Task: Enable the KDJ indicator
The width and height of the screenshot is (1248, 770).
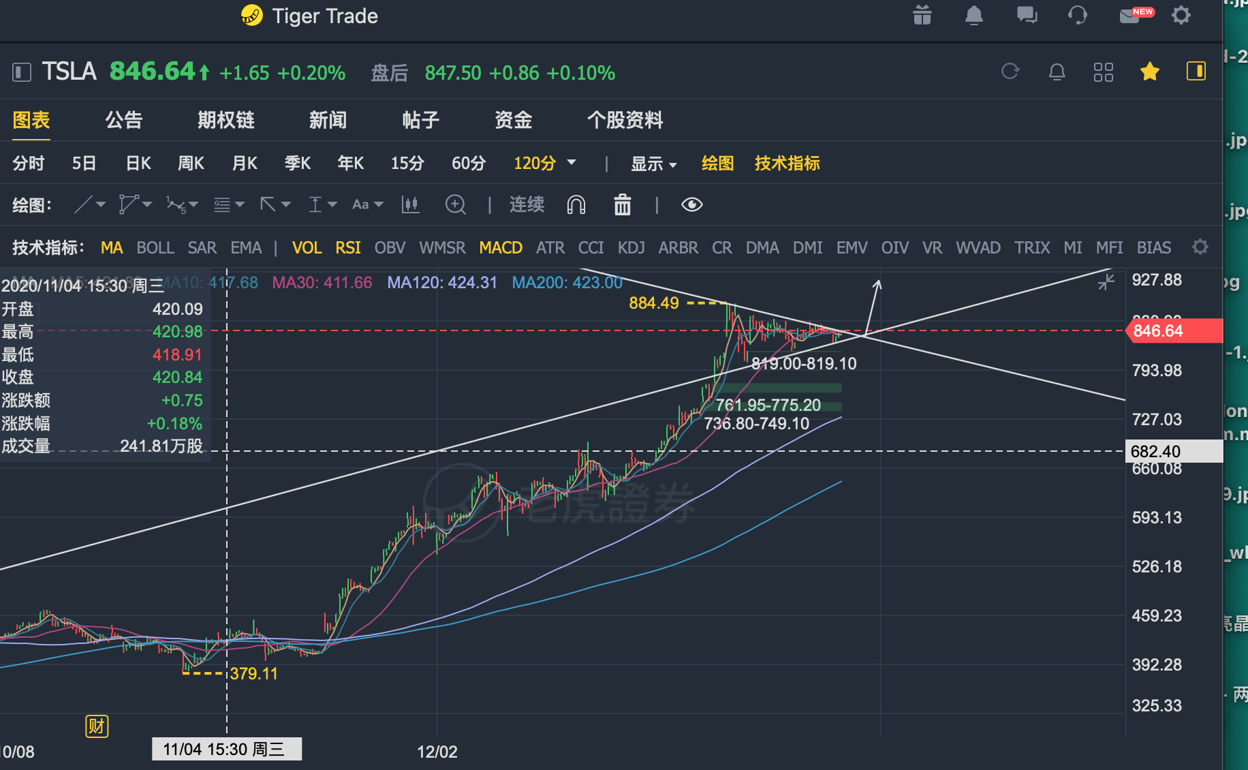Action: click(x=631, y=247)
